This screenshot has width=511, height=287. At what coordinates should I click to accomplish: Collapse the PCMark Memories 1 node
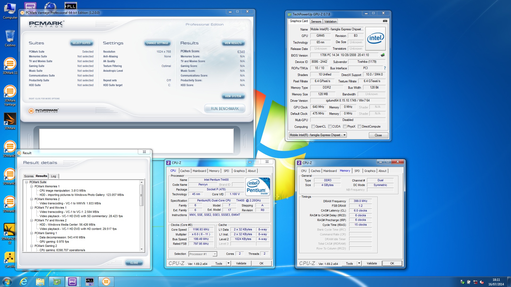tap(32, 186)
